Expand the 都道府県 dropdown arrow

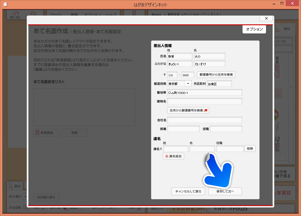pos(188,84)
